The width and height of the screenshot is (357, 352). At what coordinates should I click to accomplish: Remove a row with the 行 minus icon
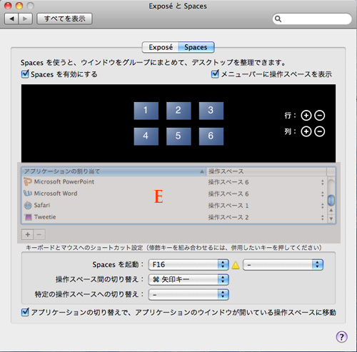coord(320,116)
